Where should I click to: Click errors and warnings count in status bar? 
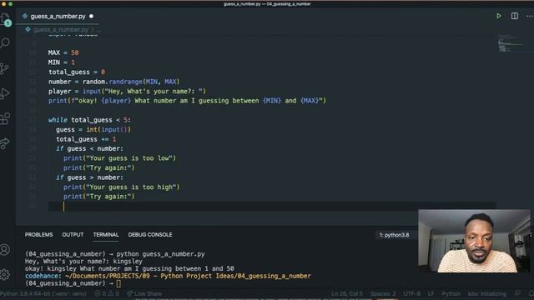point(107,293)
